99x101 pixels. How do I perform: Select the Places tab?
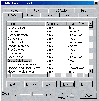pyautogui.click(x=12, y=15)
